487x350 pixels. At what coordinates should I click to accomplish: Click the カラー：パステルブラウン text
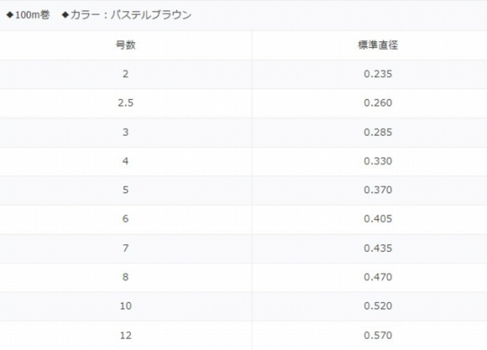pyautogui.click(x=131, y=15)
